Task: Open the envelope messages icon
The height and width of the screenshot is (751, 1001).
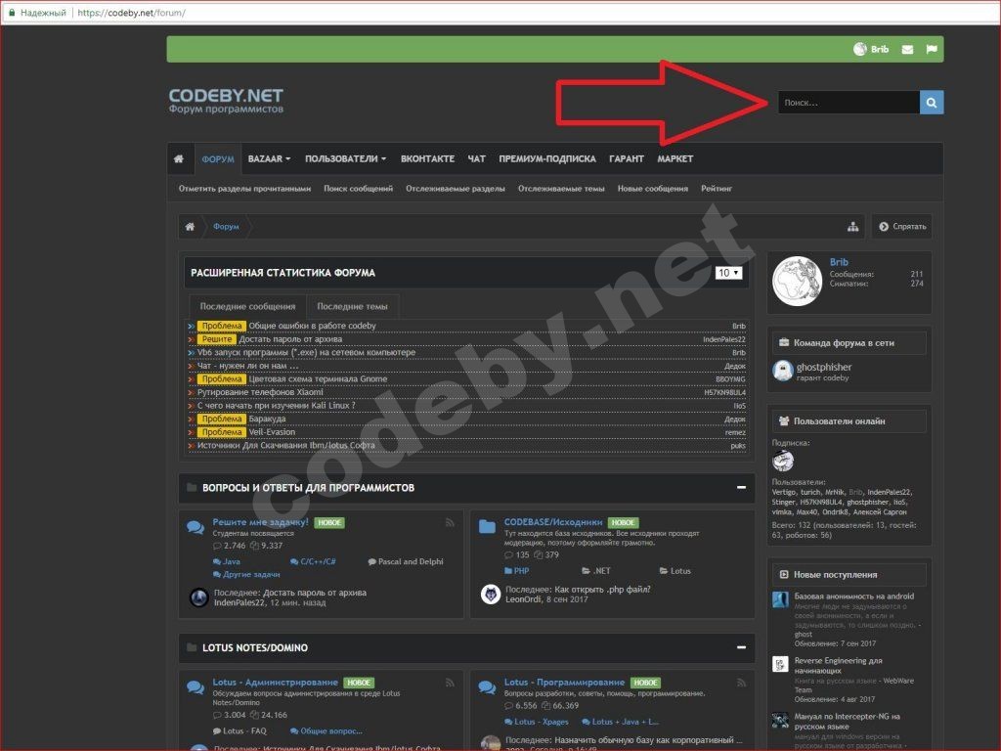Action: point(907,49)
